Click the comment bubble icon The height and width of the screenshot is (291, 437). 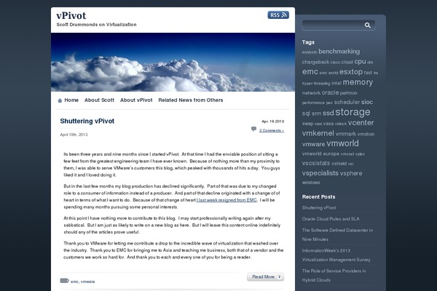[253, 129]
